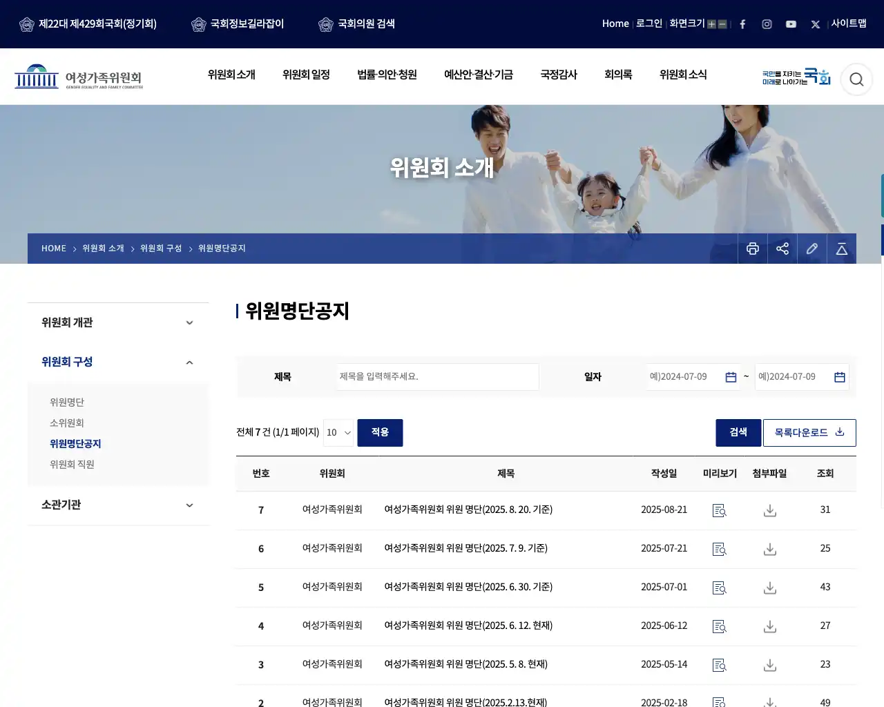Open start date calendar picker icon

tap(731, 377)
